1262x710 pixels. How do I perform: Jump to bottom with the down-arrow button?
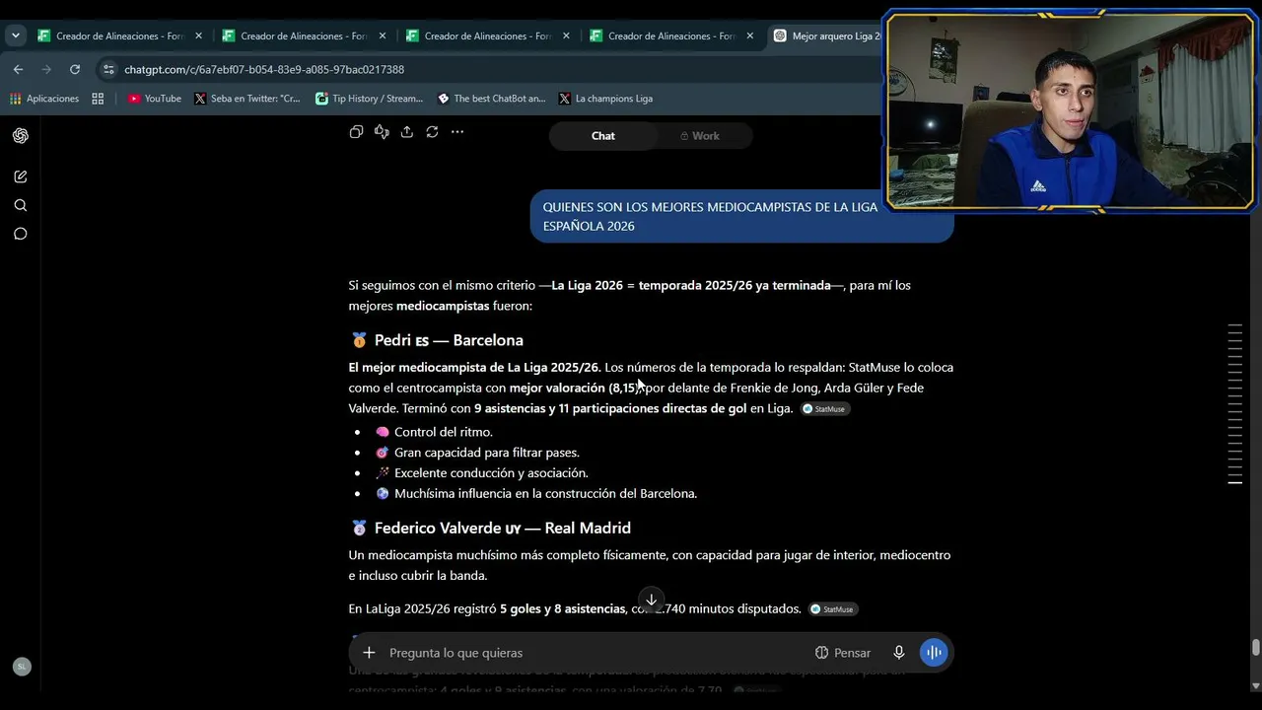pos(651,600)
